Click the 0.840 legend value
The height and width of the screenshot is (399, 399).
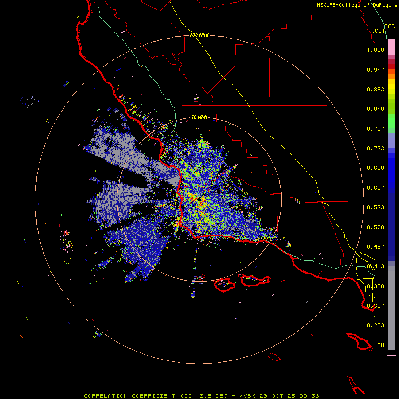(376, 109)
